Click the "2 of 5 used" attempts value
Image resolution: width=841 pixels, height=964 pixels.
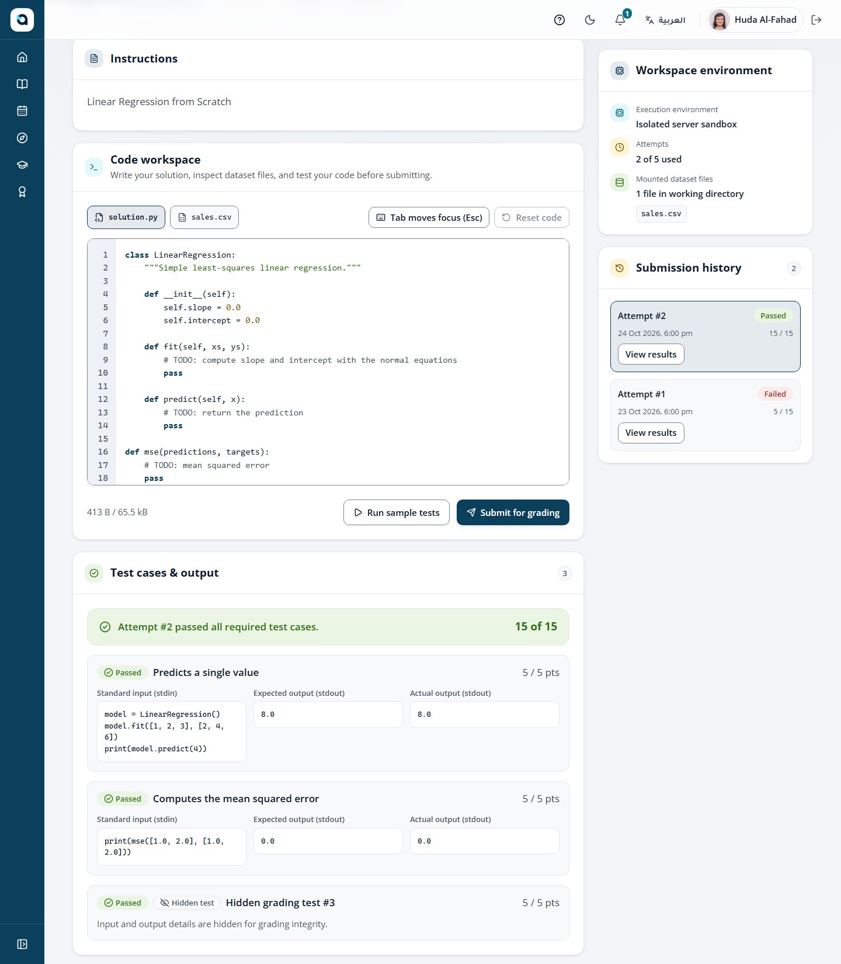pos(659,159)
